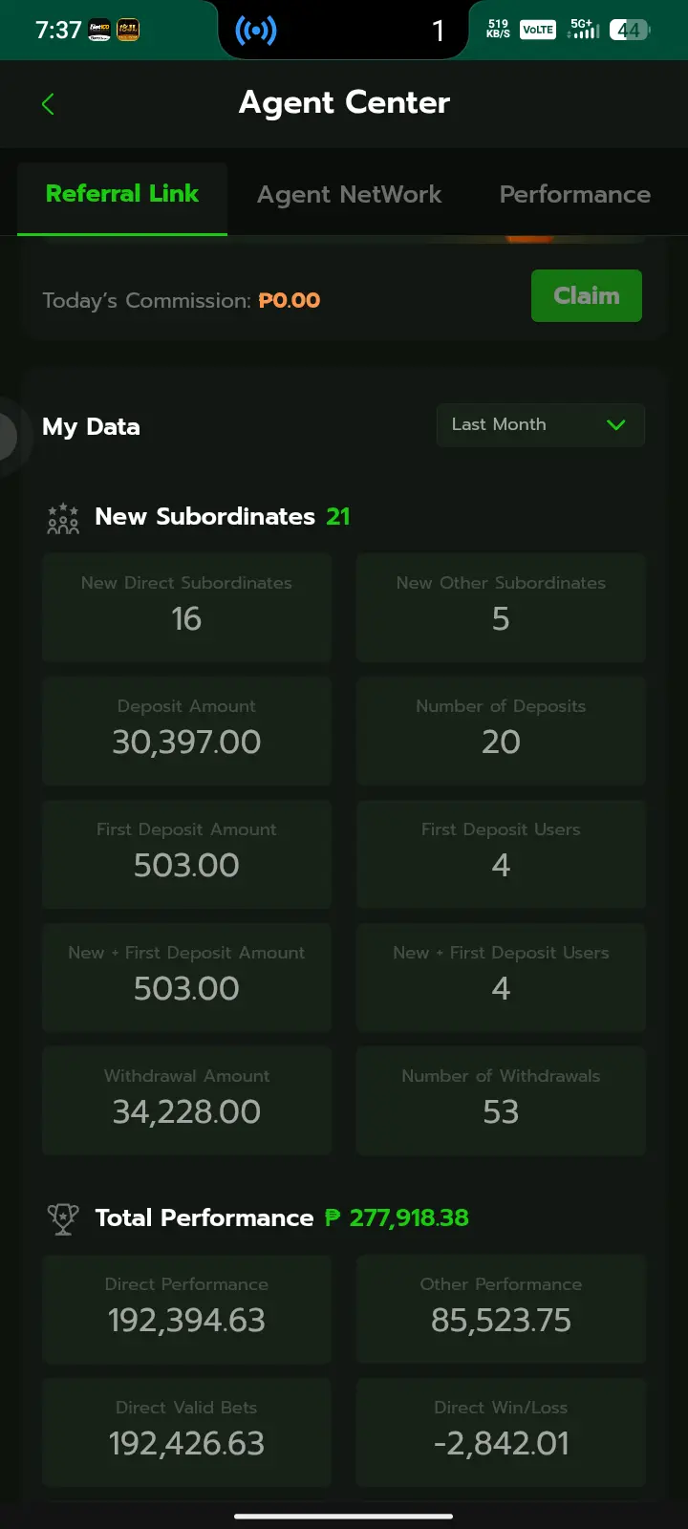Open the New Direct Subordinates card

186,608
